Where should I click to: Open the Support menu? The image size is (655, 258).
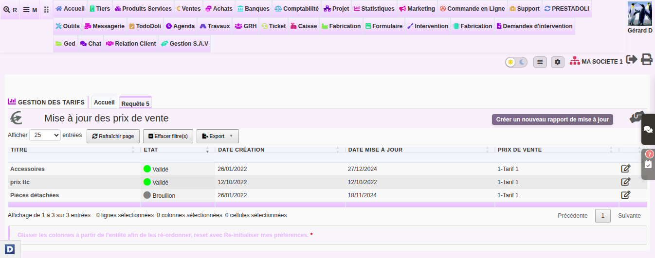click(525, 9)
